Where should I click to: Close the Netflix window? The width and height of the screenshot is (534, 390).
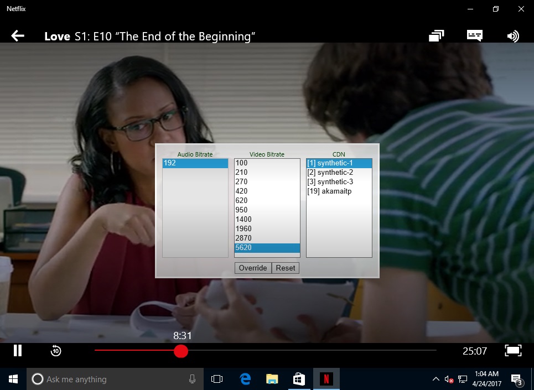(x=521, y=9)
